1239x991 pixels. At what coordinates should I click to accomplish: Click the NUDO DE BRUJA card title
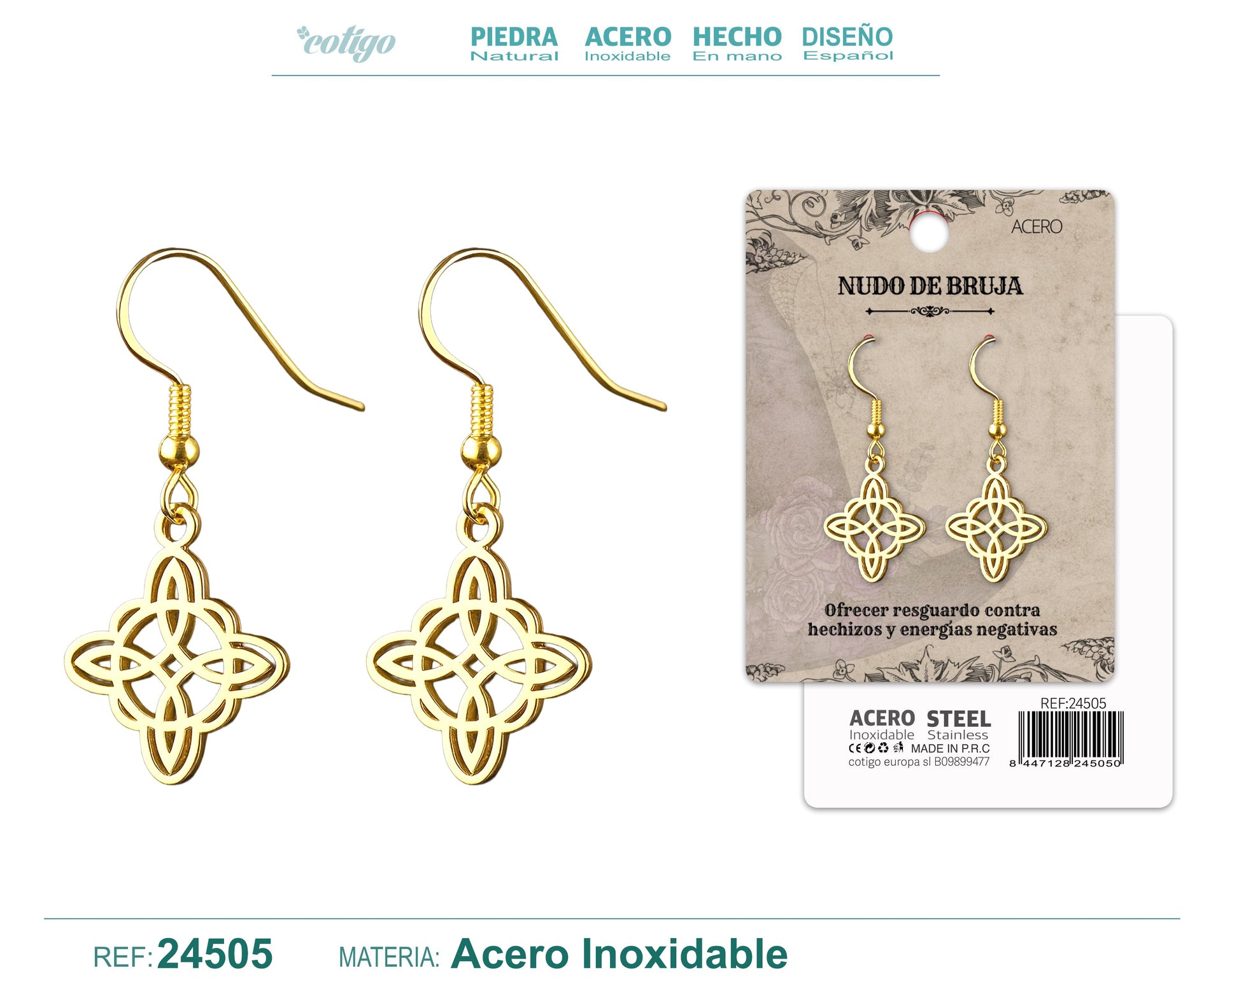click(930, 286)
